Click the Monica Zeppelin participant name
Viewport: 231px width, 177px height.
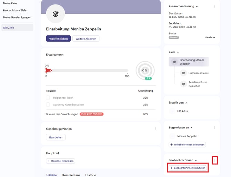(x=187, y=136)
